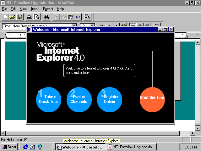Launch Internet Explorer from Quick Launch
The width and height of the screenshot is (201, 151).
(x=25, y=147)
